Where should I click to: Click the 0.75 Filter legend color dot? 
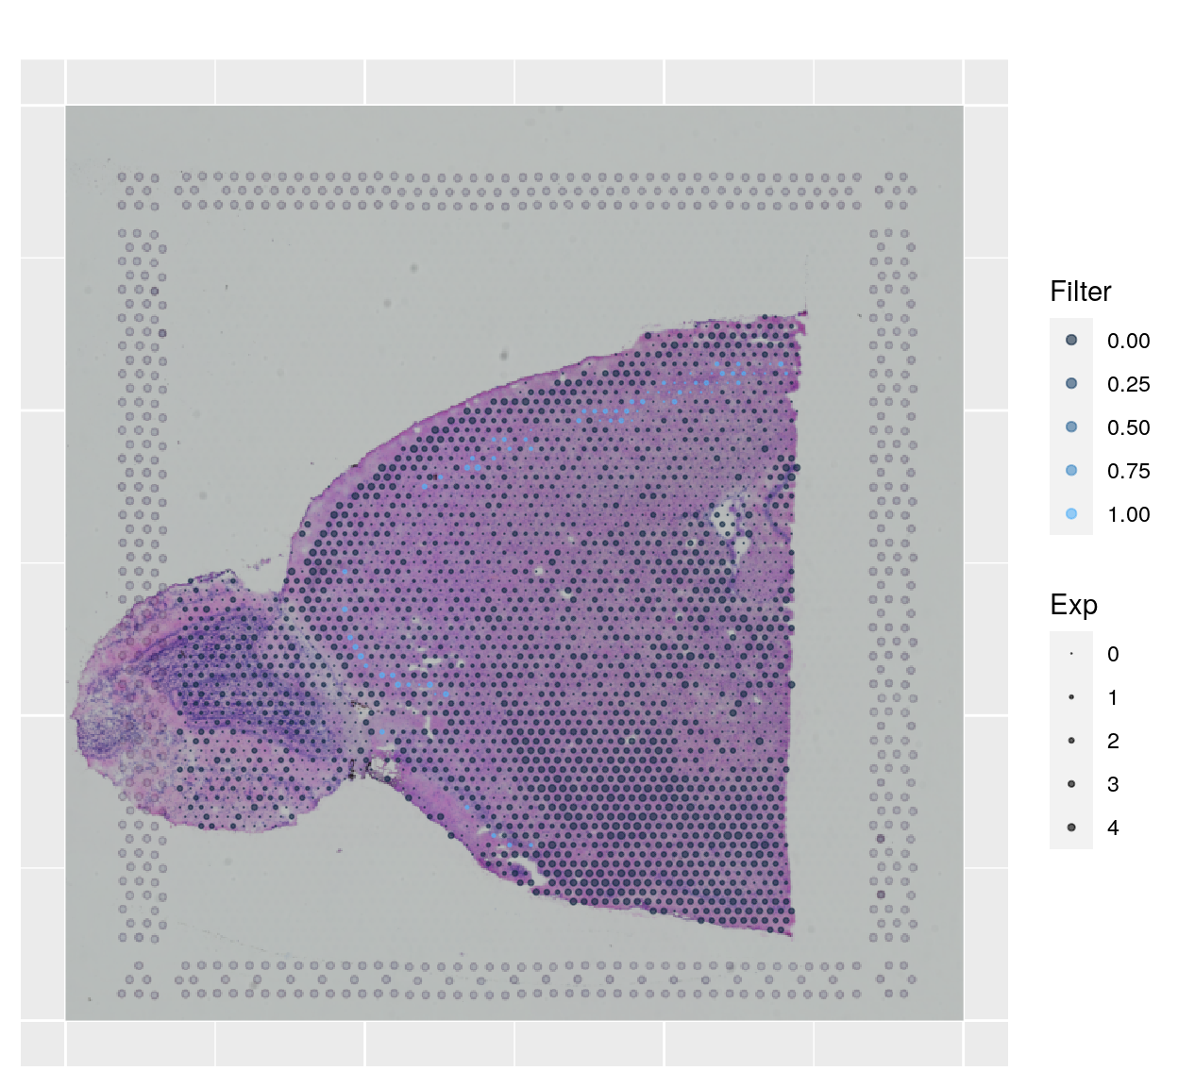[1071, 470]
